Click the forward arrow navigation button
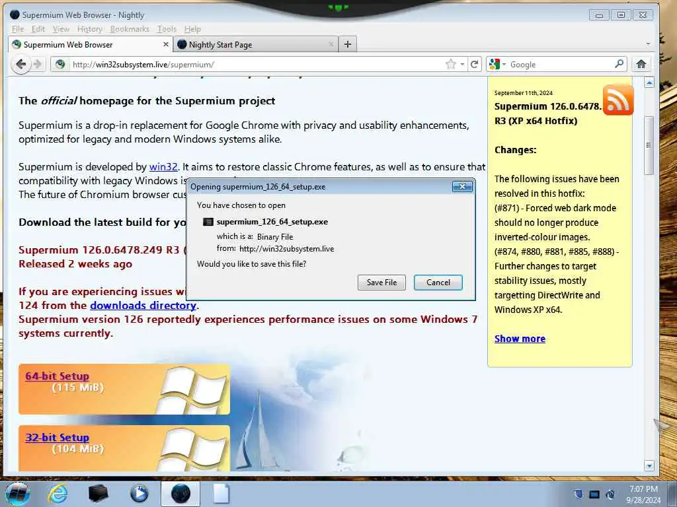 tap(38, 65)
